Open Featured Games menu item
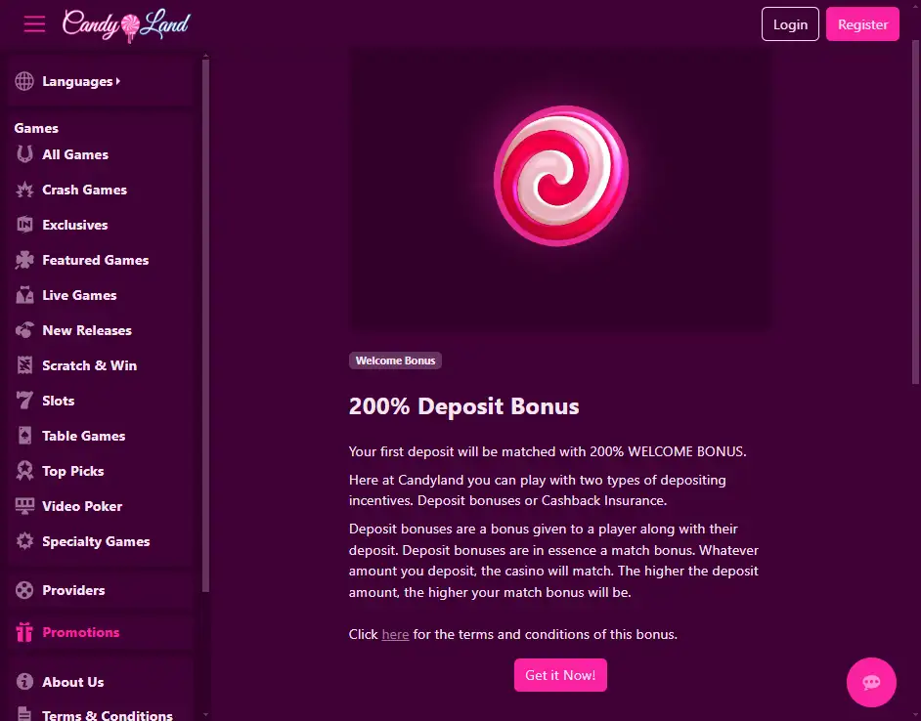Screen dimensions: 921x721 [95, 260]
